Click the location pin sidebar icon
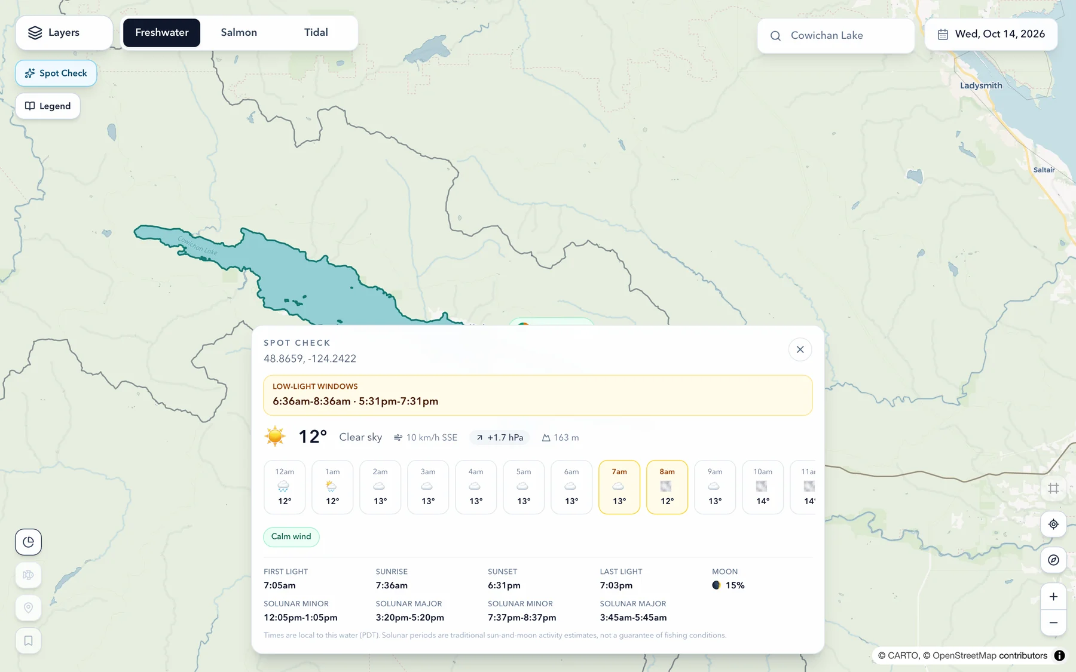 point(28,608)
